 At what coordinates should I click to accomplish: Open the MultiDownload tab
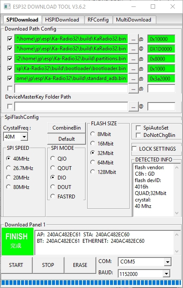click(x=134, y=20)
